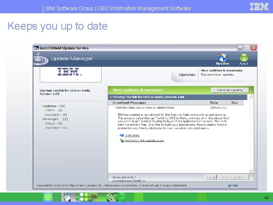Select Updates -- (0) in sidebar
The width and height of the screenshot is (273, 205).
click(54, 106)
